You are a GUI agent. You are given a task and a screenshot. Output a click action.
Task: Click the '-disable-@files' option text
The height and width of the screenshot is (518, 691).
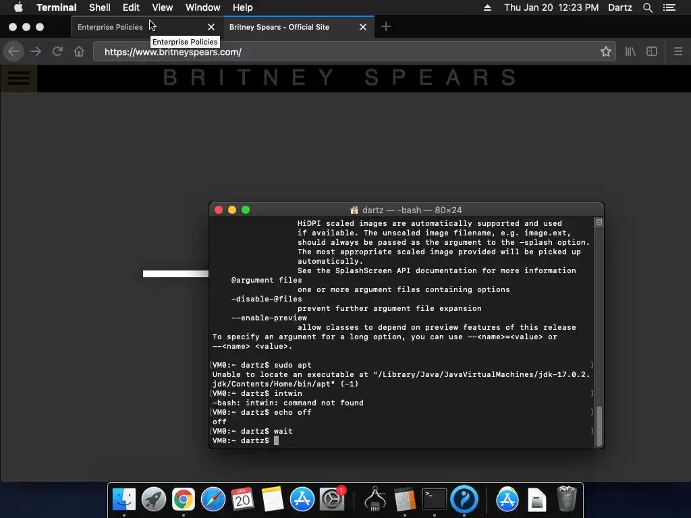(x=266, y=299)
